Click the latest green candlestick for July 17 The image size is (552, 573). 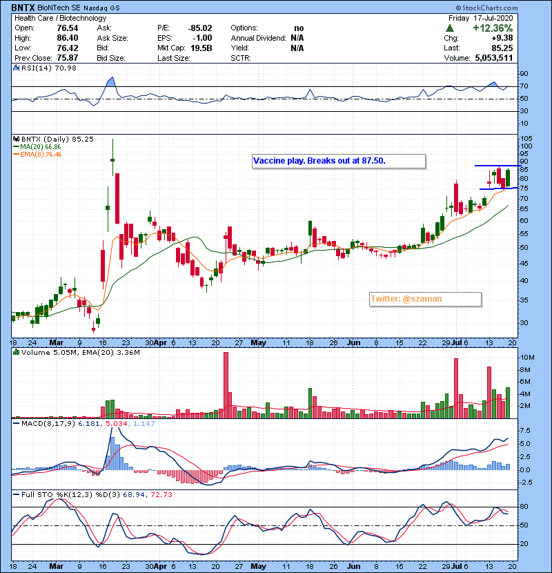point(508,178)
